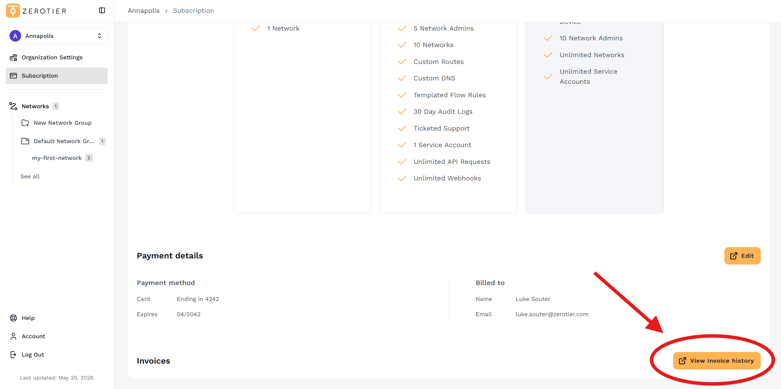Click '1 Service Account' feature text
Viewport: 781px width, 389px height.
(442, 145)
